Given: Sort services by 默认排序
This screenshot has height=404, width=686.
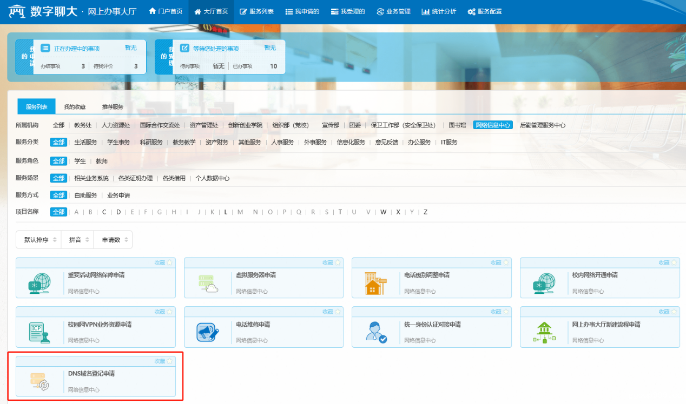Looking at the screenshot, I should (x=40, y=240).
